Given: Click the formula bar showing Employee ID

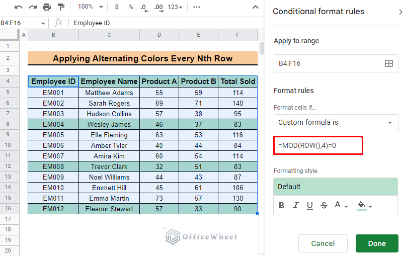Looking at the screenshot, I should tap(167, 23).
